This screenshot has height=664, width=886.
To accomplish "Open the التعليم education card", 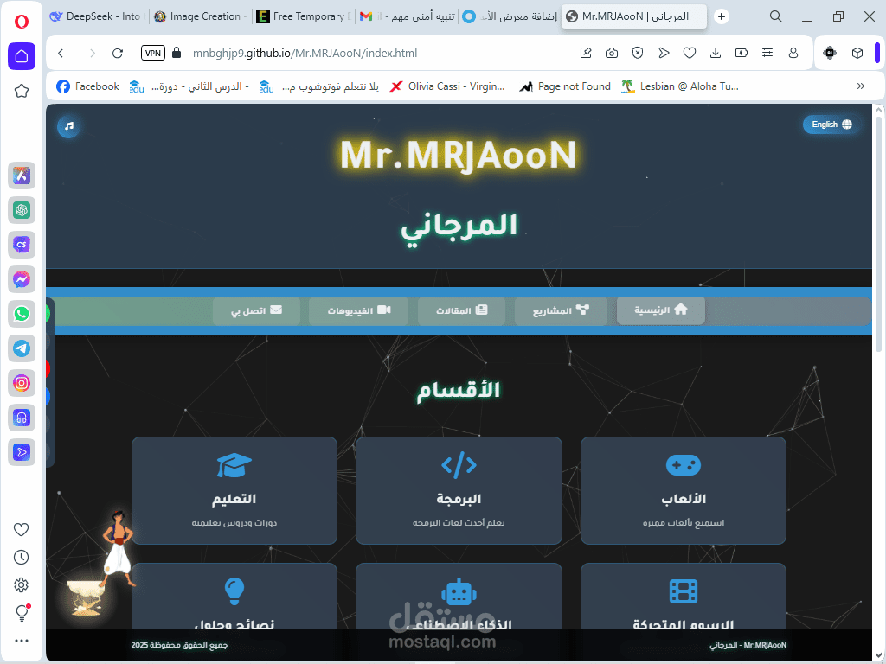I will (234, 490).
